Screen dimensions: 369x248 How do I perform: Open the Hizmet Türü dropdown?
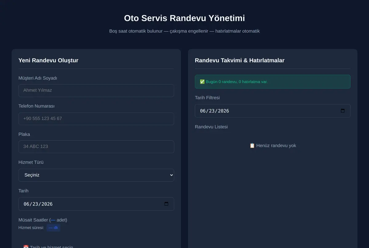pos(96,175)
